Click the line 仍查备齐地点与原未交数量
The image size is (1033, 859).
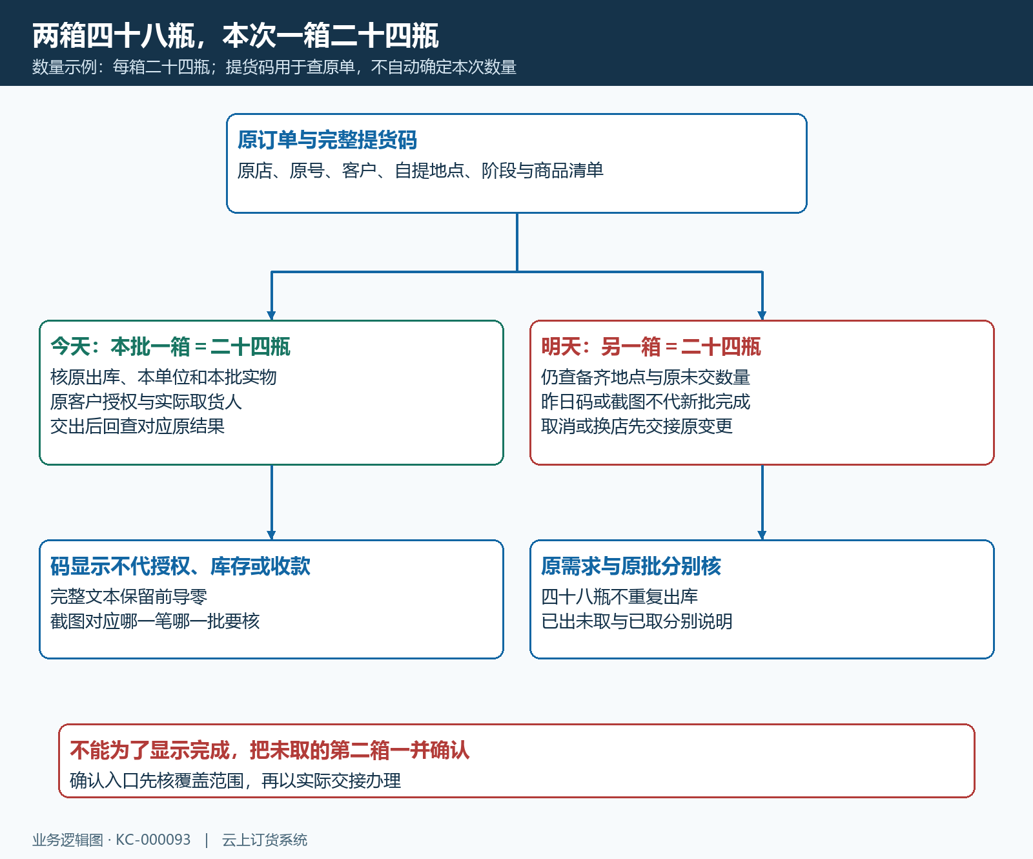click(x=646, y=377)
